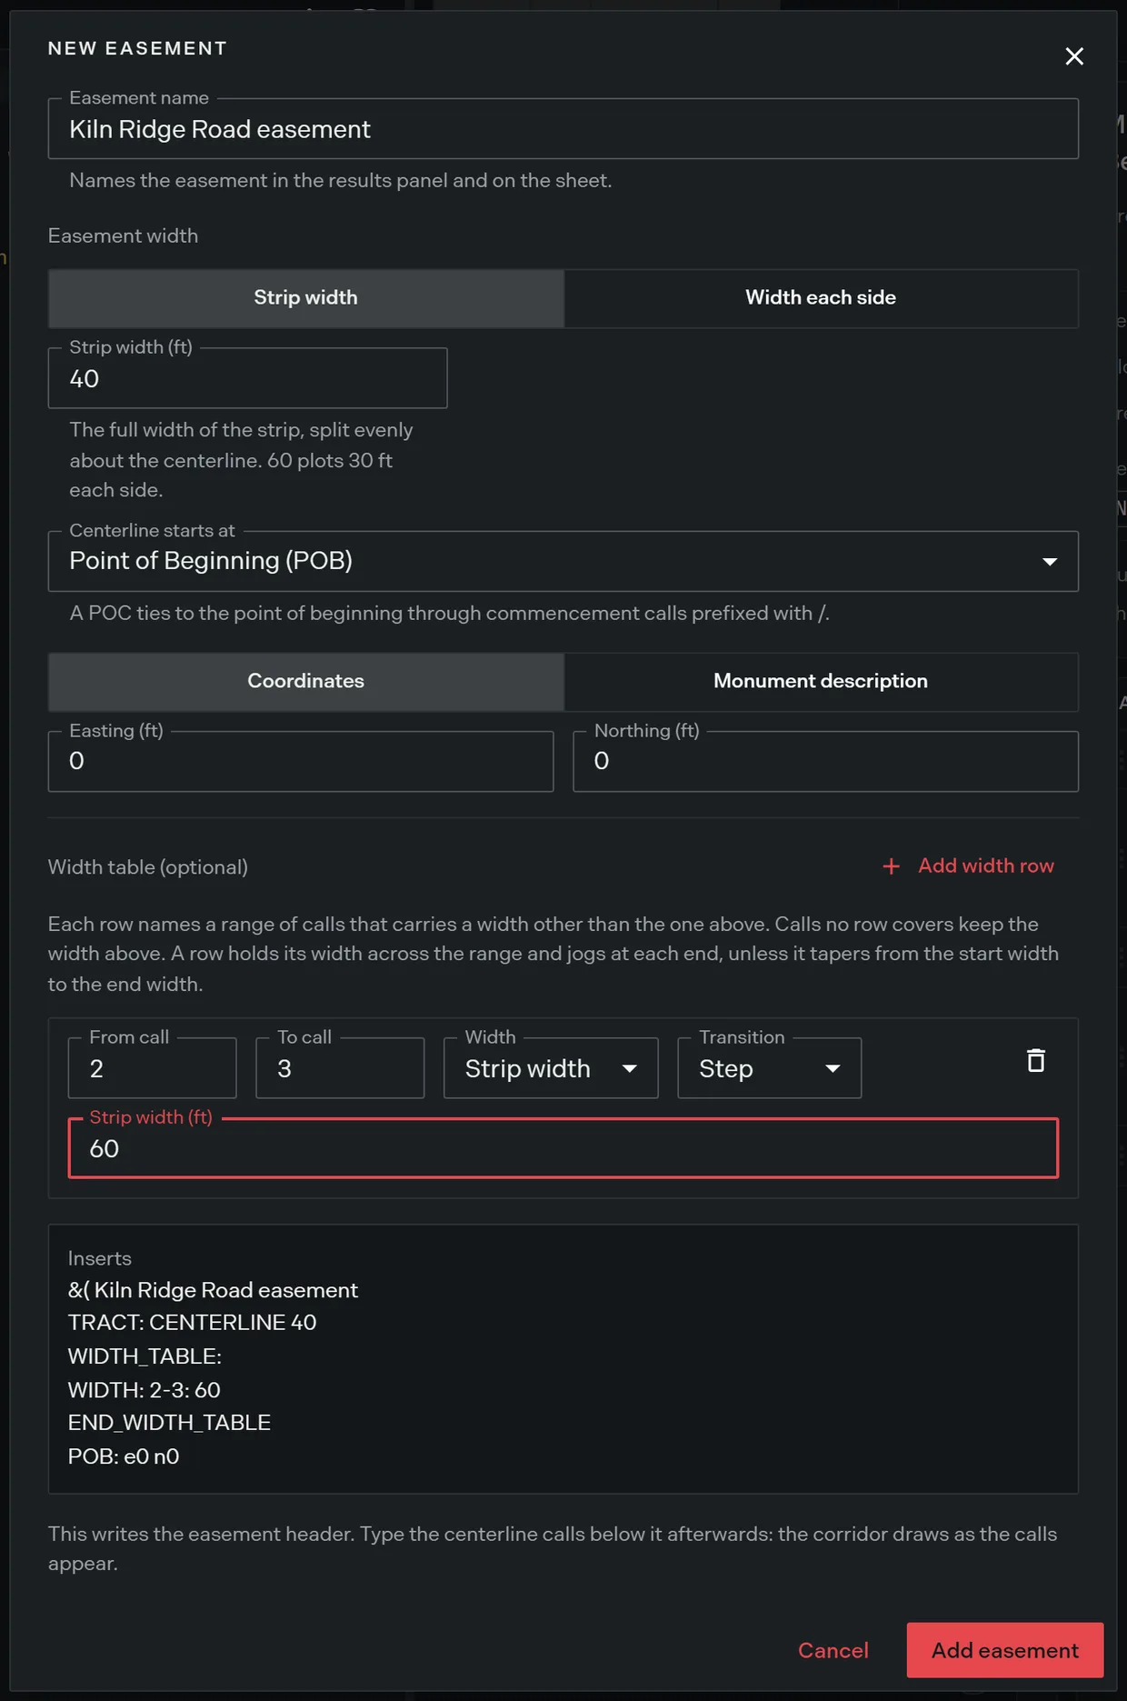This screenshot has height=1701, width=1127.
Task: Click the 'POB: e0 n0' line
Action: (x=124, y=1456)
